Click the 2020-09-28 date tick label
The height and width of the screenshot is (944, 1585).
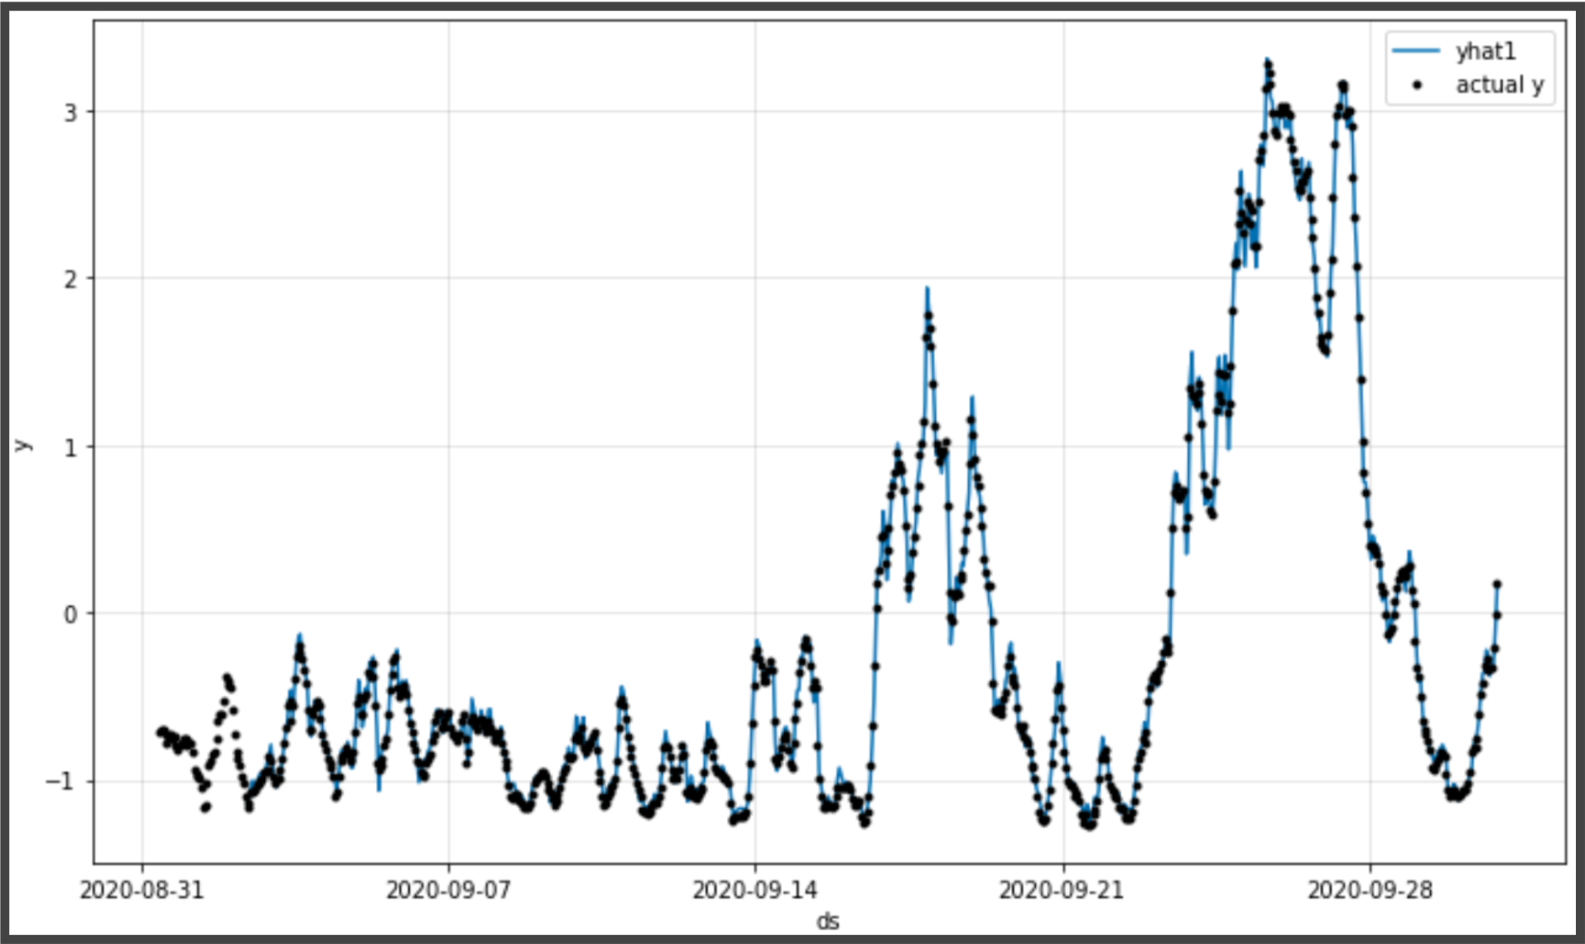(x=1369, y=890)
